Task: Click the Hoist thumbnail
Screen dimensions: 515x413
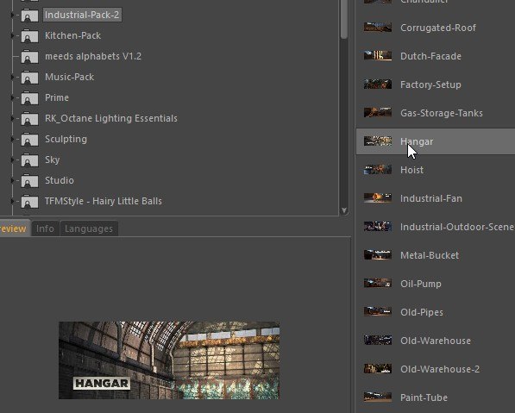Action: coord(378,169)
